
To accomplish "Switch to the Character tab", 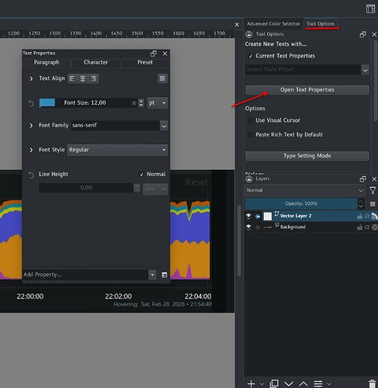I will [95, 62].
